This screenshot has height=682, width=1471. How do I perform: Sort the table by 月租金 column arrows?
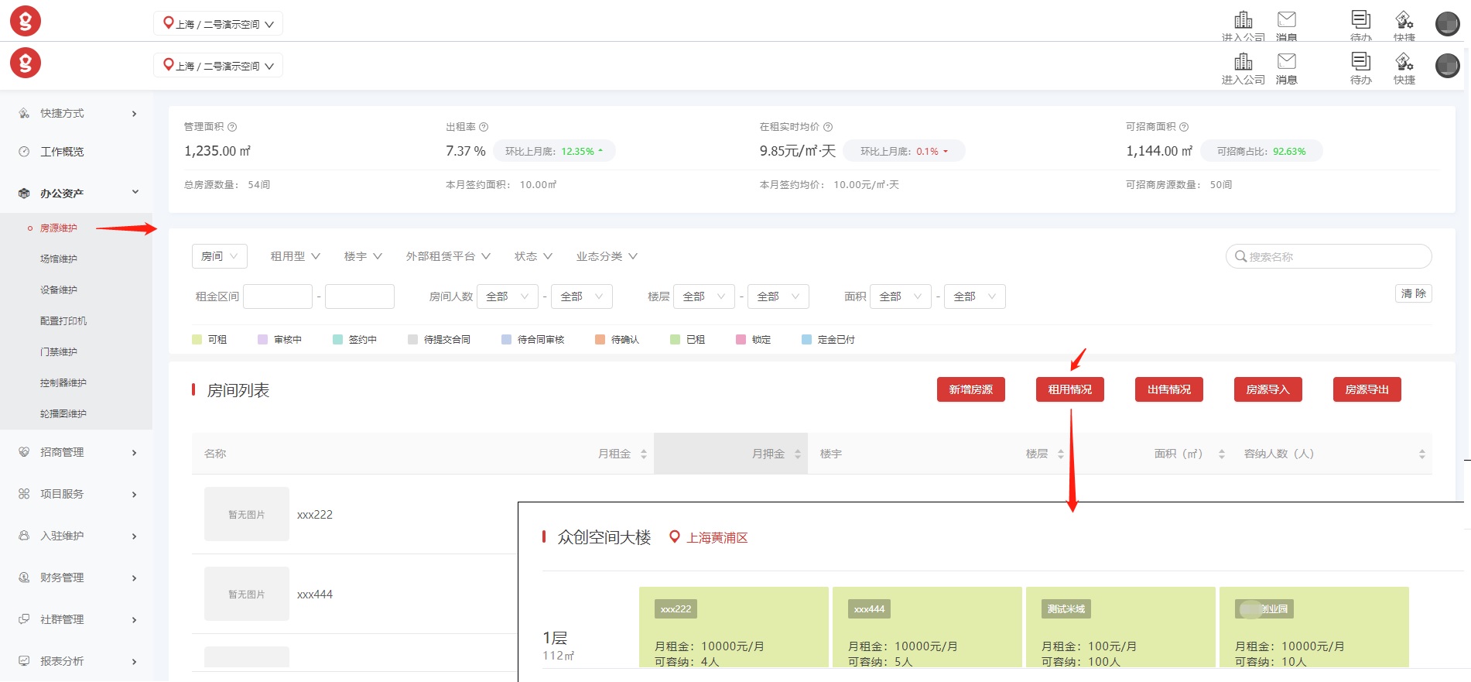tap(643, 454)
